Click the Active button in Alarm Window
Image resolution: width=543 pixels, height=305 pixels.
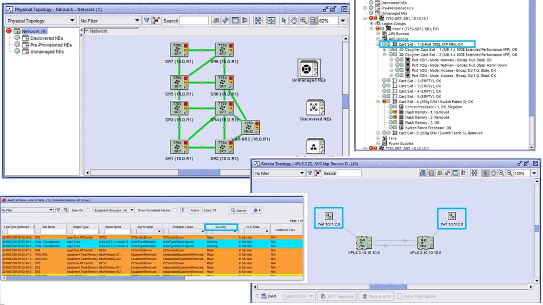click(195, 210)
